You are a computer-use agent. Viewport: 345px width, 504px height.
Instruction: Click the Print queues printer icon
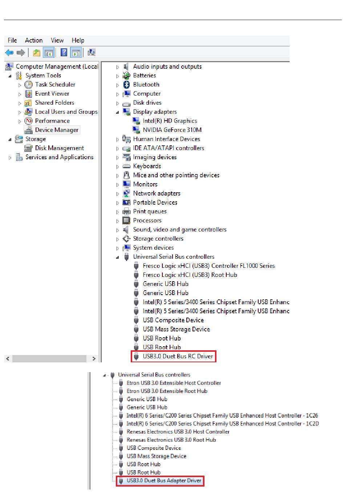tap(126, 211)
